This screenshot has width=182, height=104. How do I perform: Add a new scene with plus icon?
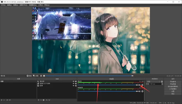(1, 100)
